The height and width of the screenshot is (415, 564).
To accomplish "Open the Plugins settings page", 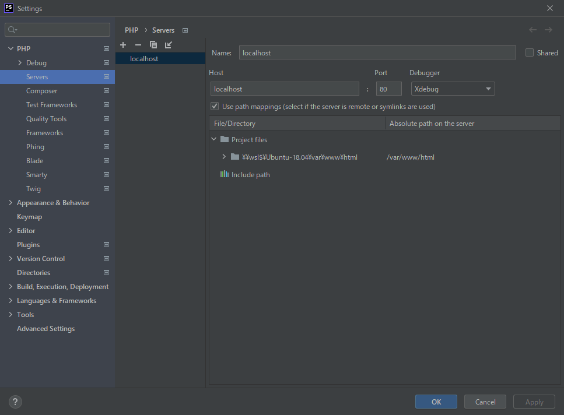I will coord(29,245).
